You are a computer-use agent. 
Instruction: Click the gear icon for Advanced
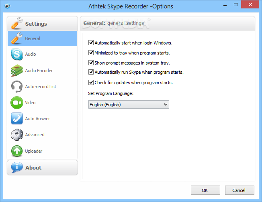(17, 135)
